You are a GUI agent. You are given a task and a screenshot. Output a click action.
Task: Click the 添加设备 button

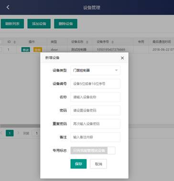point(39,24)
